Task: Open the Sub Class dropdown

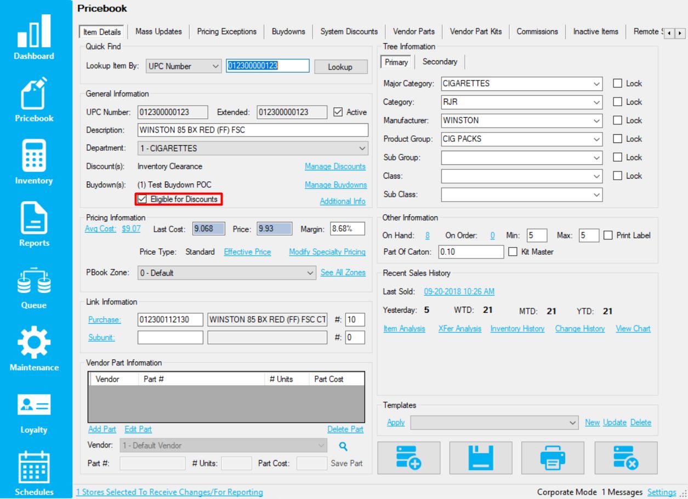Action: click(x=521, y=194)
